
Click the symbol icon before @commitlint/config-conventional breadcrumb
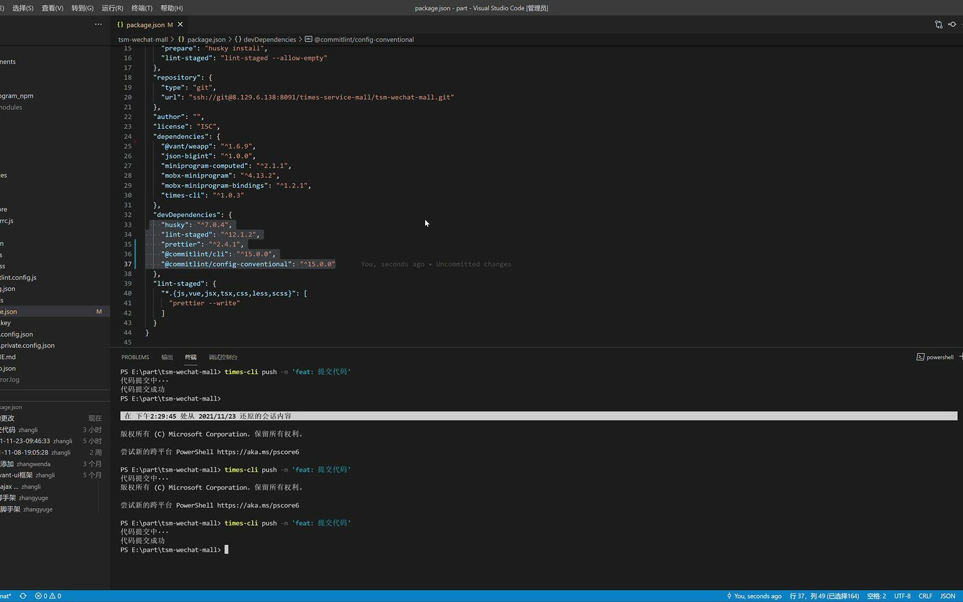308,39
